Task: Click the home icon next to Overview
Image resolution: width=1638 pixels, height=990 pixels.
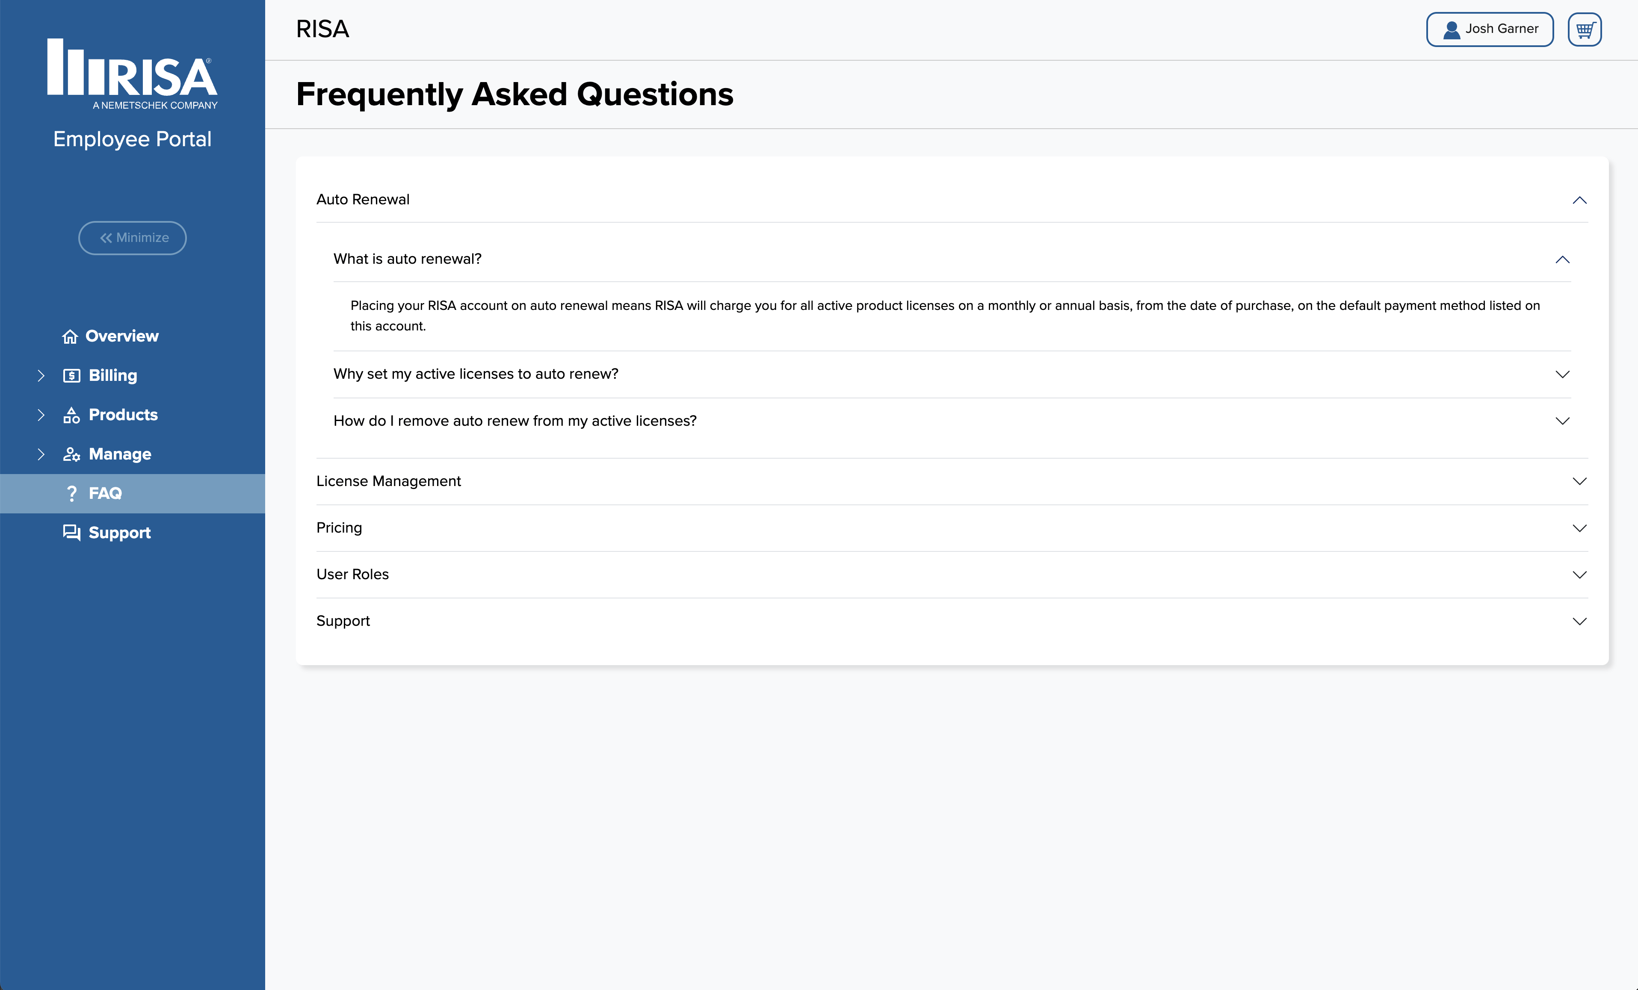Action: coord(70,337)
